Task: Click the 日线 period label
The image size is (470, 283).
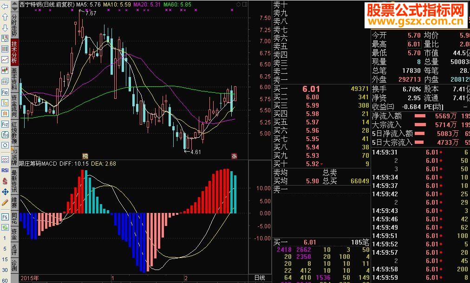Action: tap(260, 278)
